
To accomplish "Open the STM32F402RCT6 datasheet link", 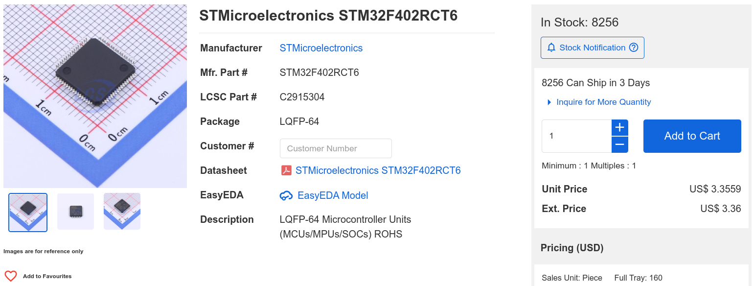I will pos(378,170).
